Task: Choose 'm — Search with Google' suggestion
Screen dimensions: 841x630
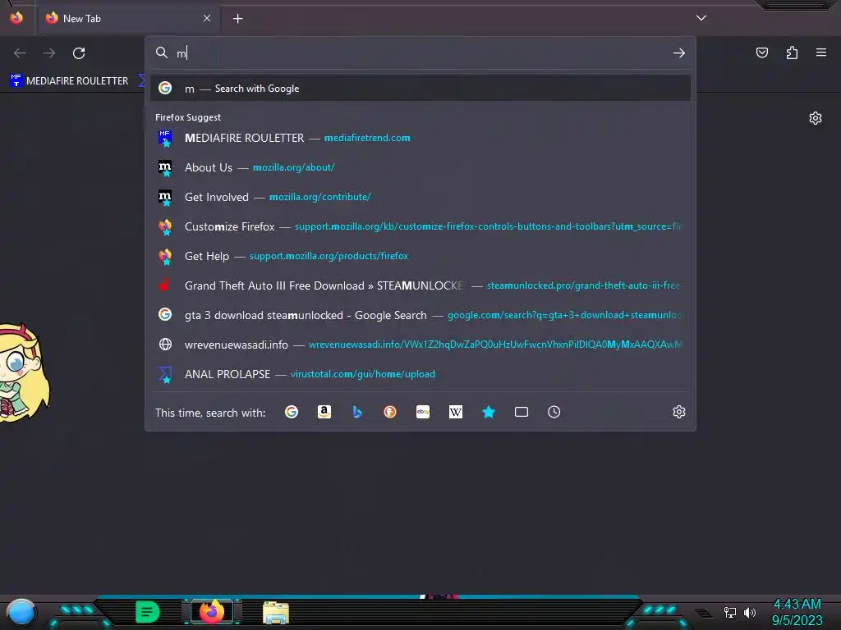Action: (x=420, y=89)
